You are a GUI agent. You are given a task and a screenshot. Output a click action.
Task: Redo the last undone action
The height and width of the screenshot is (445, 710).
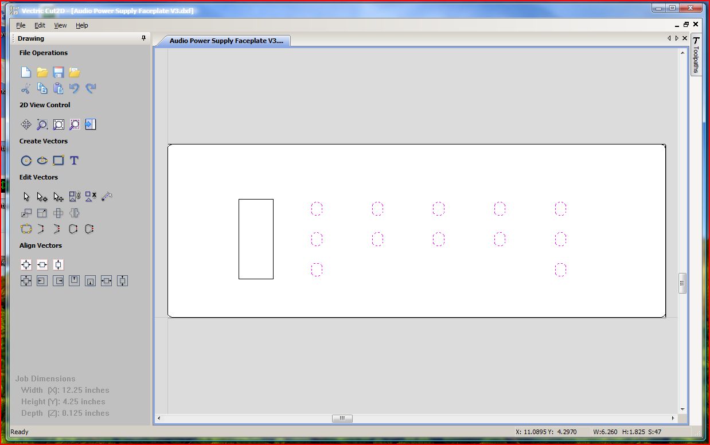pyautogui.click(x=91, y=88)
